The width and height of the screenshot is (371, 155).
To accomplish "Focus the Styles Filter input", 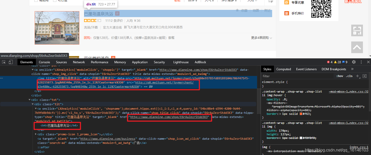I will pos(297,76).
